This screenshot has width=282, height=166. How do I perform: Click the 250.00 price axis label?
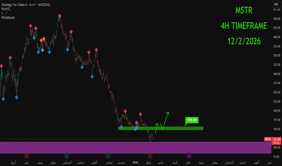[277, 92]
